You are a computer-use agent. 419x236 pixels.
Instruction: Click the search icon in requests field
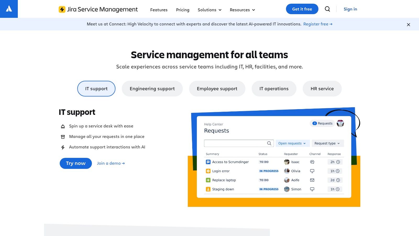(269, 143)
